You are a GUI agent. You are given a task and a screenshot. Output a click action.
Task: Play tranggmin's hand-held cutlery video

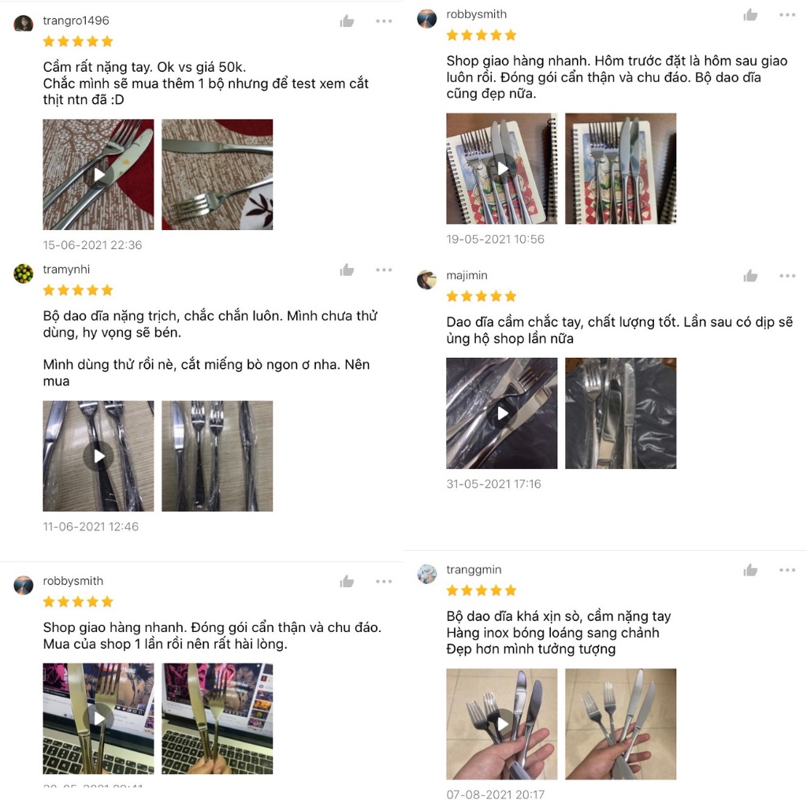(502, 724)
